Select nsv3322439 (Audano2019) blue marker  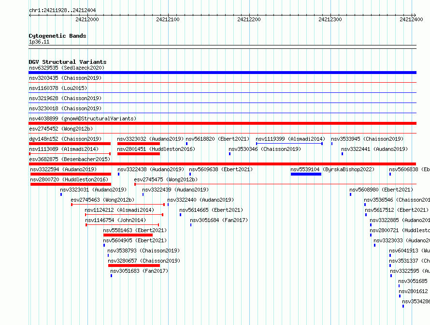(x=143, y=194)
